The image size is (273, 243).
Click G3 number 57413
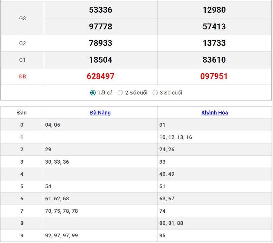[214, 27]
